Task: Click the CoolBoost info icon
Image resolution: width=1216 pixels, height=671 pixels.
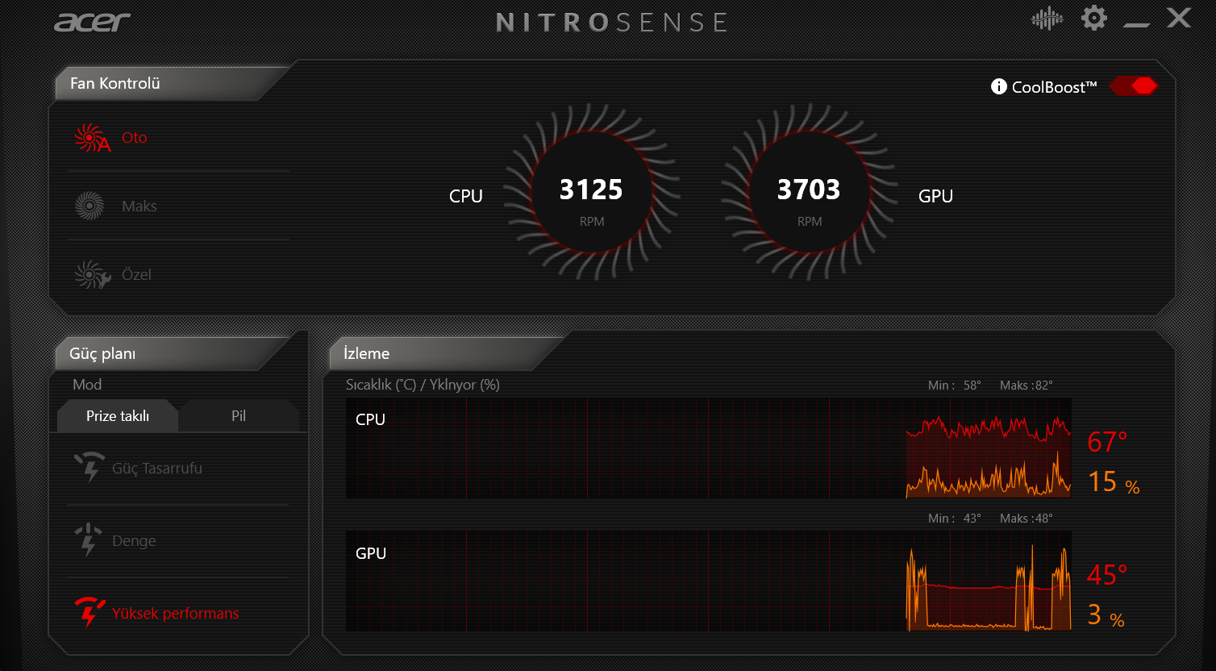Action: coord(998,86)
